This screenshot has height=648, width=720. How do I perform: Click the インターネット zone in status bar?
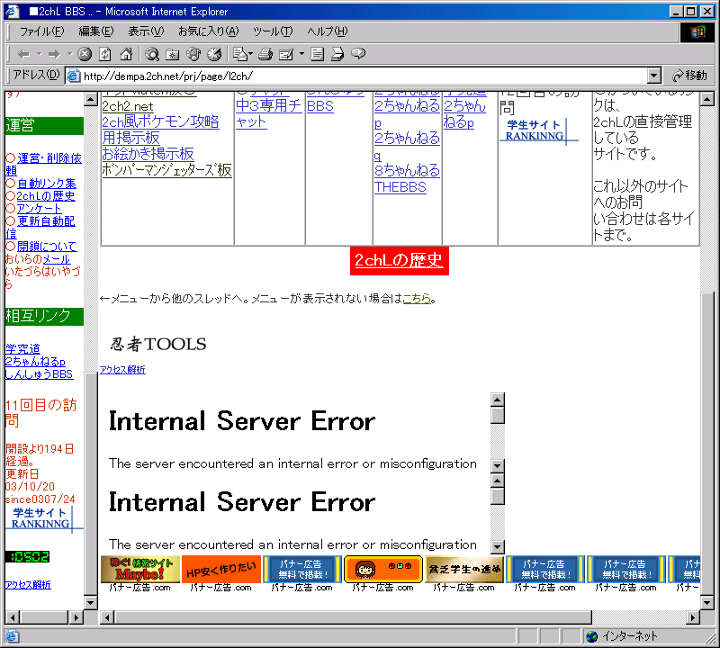click(623, 636)
